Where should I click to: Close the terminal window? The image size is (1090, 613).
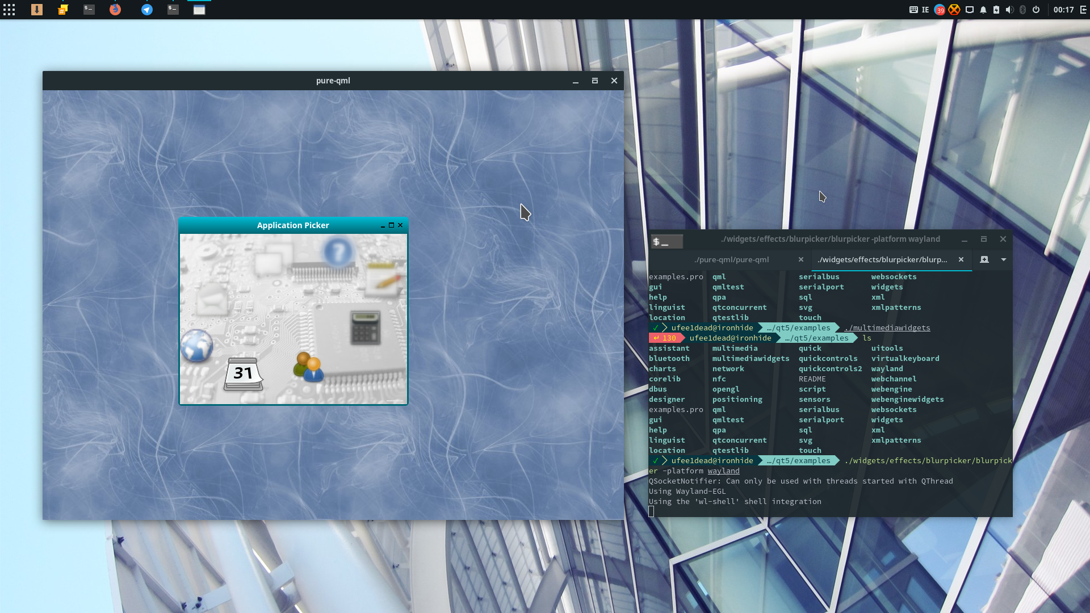coord(1003,240)
